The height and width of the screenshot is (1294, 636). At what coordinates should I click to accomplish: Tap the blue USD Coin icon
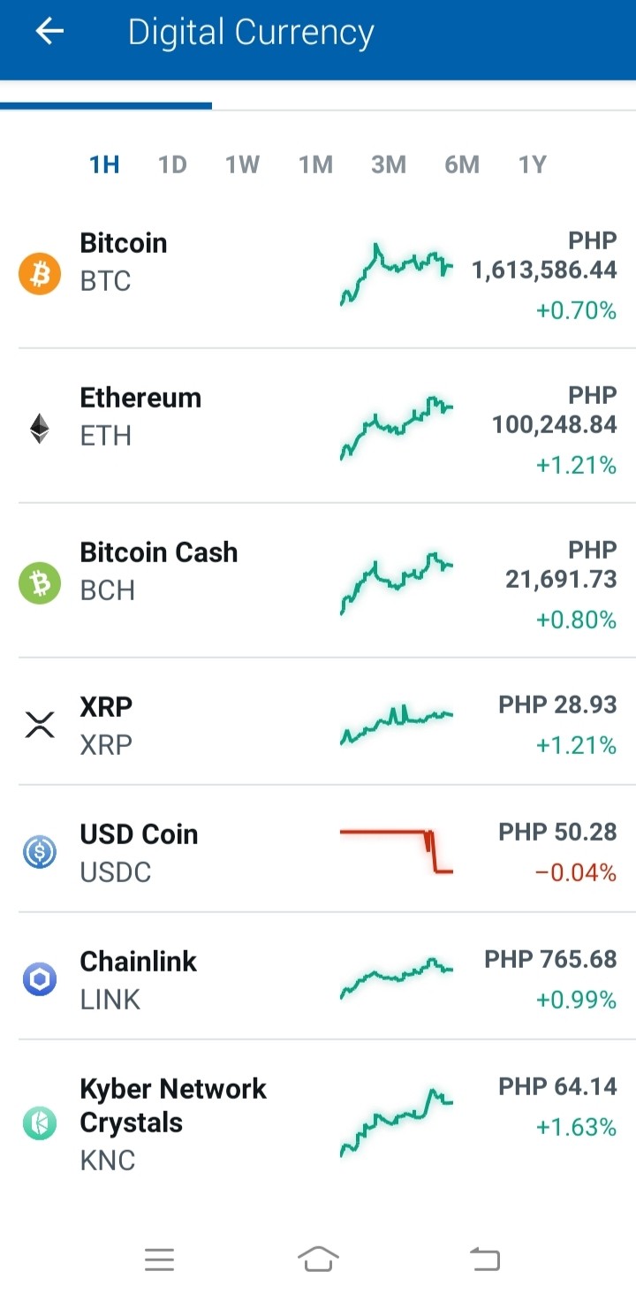pyautogui.click(x=40, y=852)
